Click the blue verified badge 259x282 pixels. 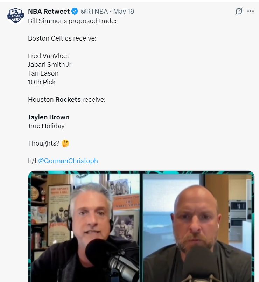pos(75,11)
